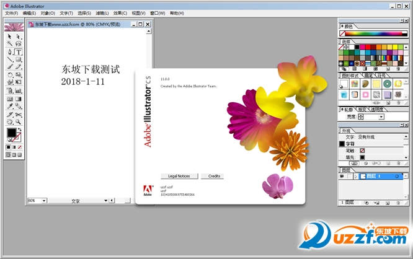This screenshot has width=413, height=259.
Task: Switch to Full Screen mode button
Action: pos(19,155)
